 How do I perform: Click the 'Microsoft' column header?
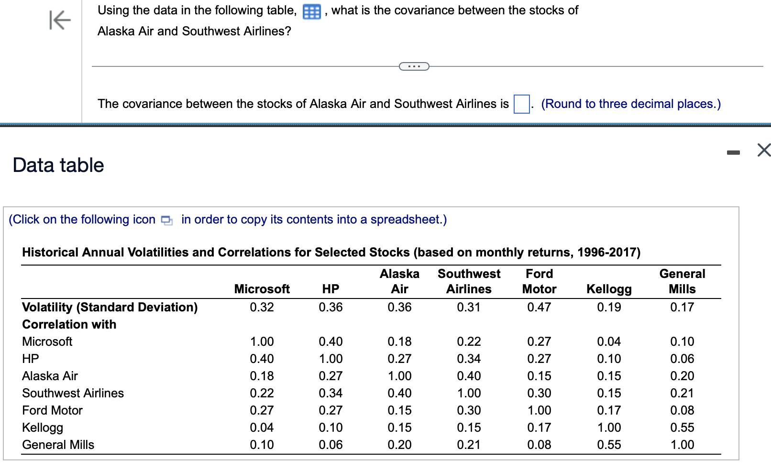click(x=262, y=289)
